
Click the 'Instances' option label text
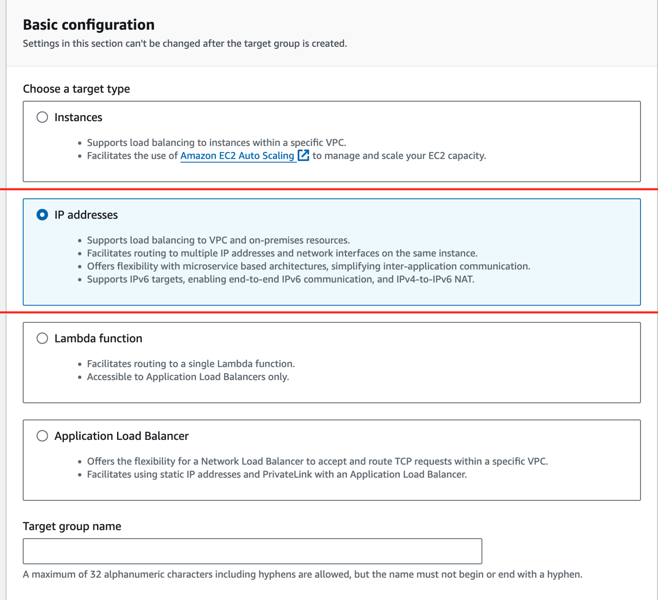[x=78, y=117]
